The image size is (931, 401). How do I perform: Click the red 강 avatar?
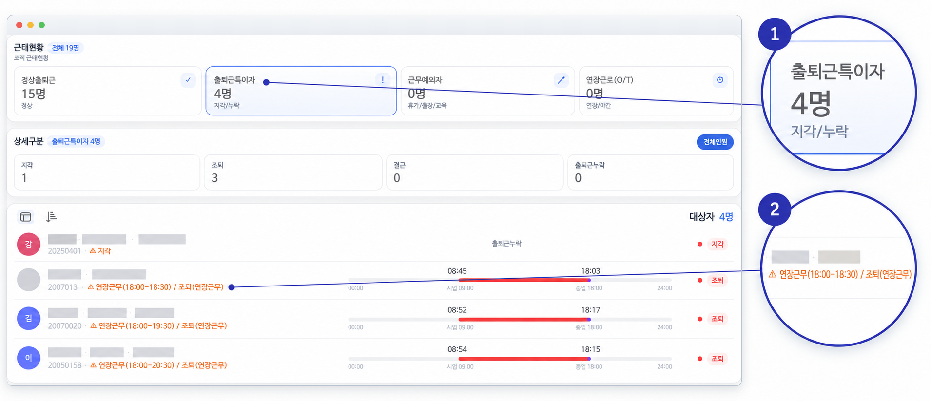(x=29, y=244)
